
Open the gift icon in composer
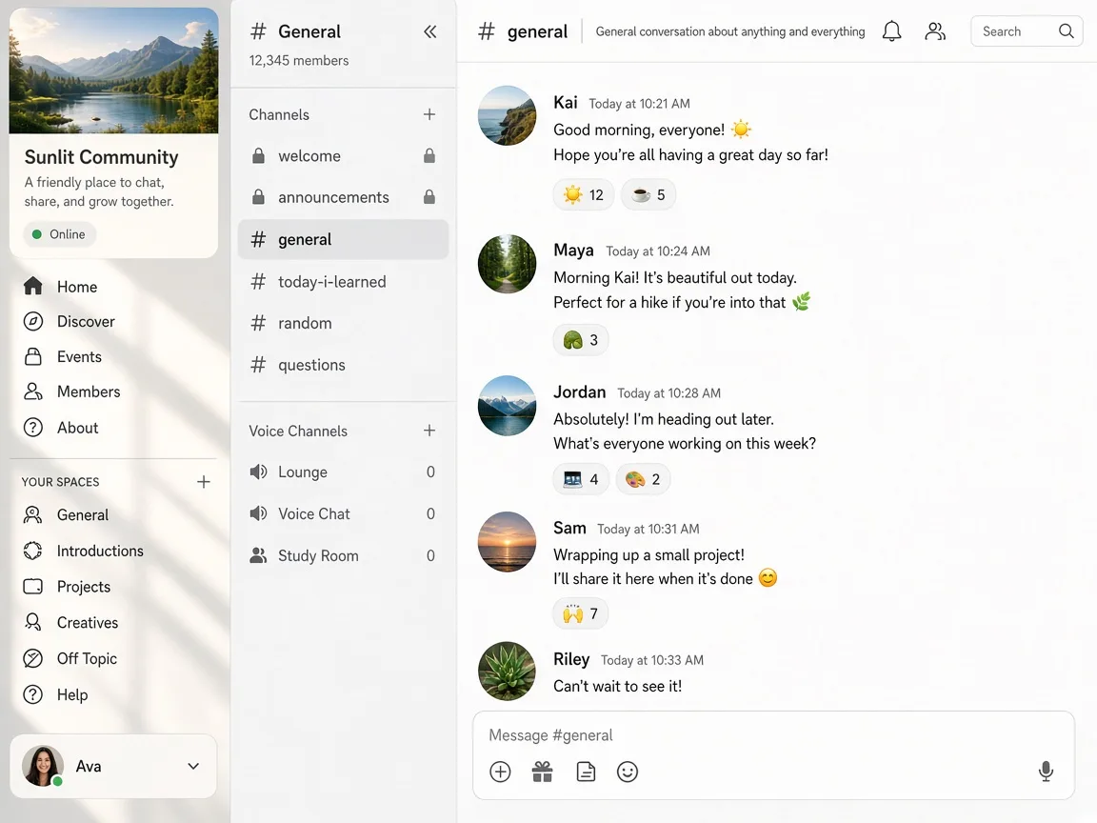pyautogui.click(x=542, y=772)
